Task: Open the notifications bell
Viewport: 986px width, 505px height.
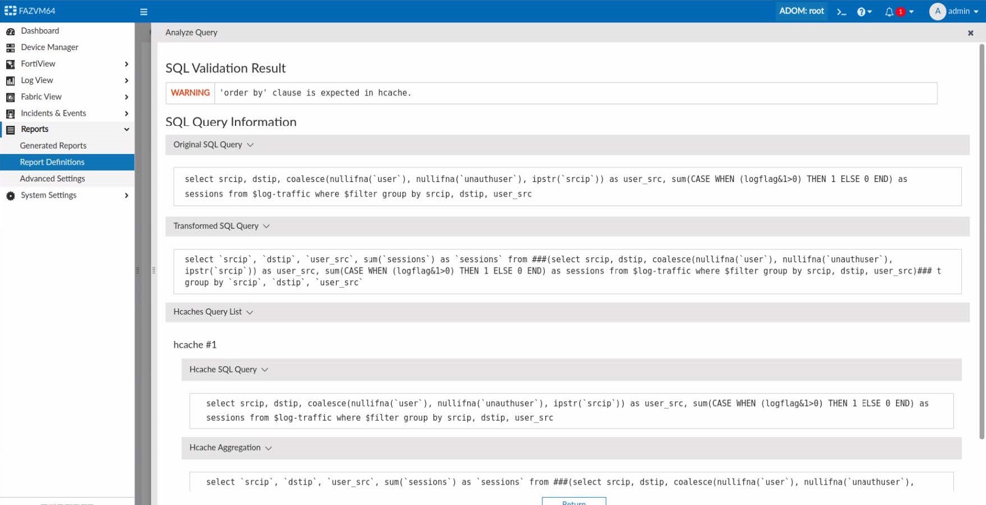Action: click(889, 11)
